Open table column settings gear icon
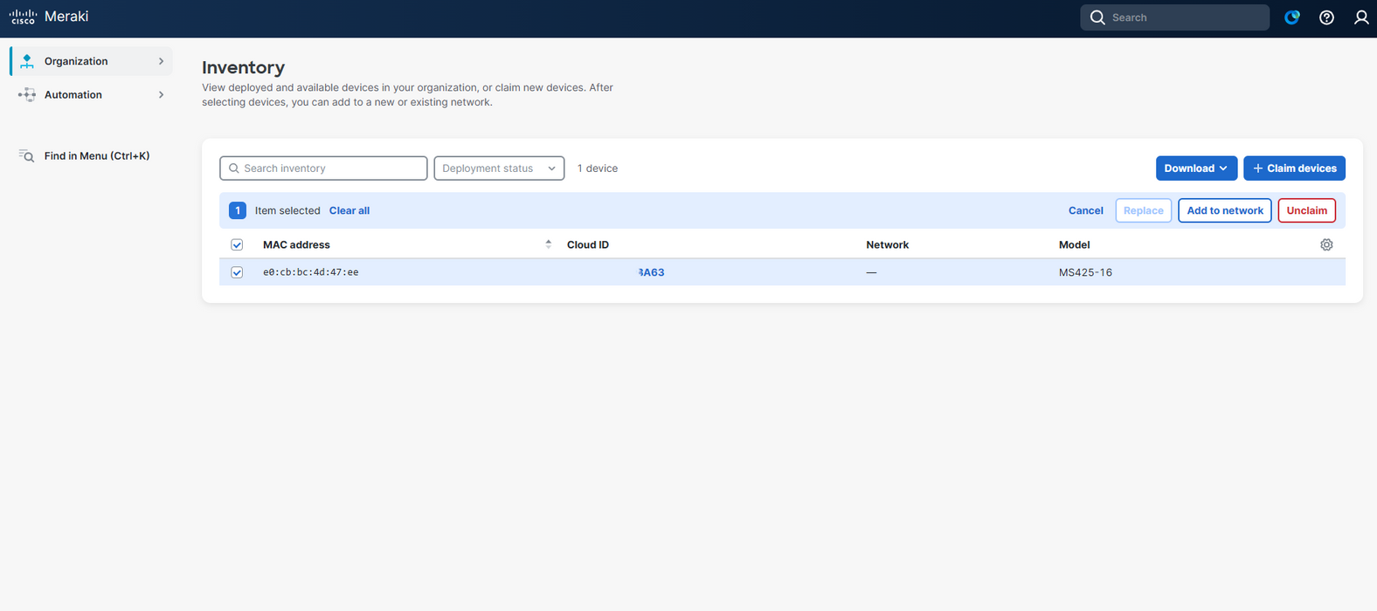 pyautogui.click(x=1326, y=245)
